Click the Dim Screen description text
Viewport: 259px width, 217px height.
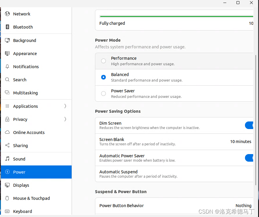[x=149, y=128]
